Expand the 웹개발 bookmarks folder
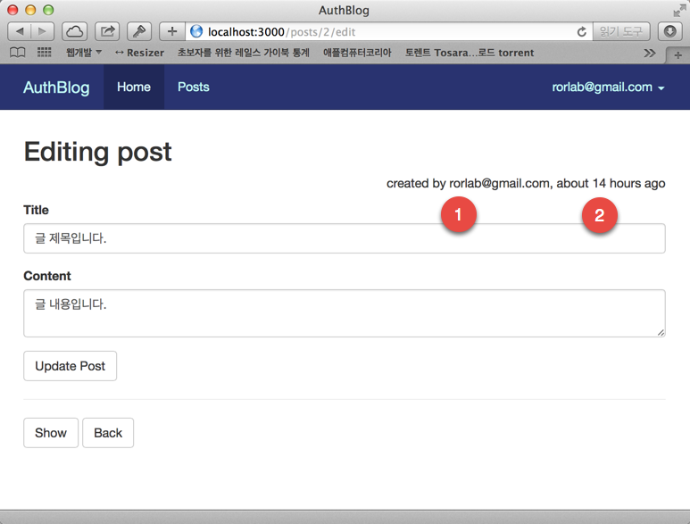This screenshot has width=690, height=524. [x=83, y=53]
